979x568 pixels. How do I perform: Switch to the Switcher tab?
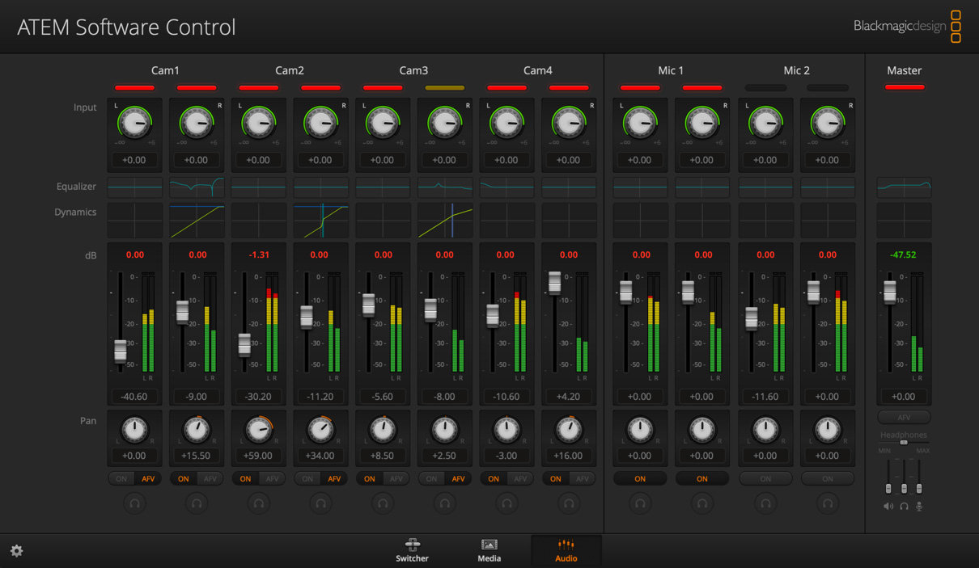[x=412, y=550]
